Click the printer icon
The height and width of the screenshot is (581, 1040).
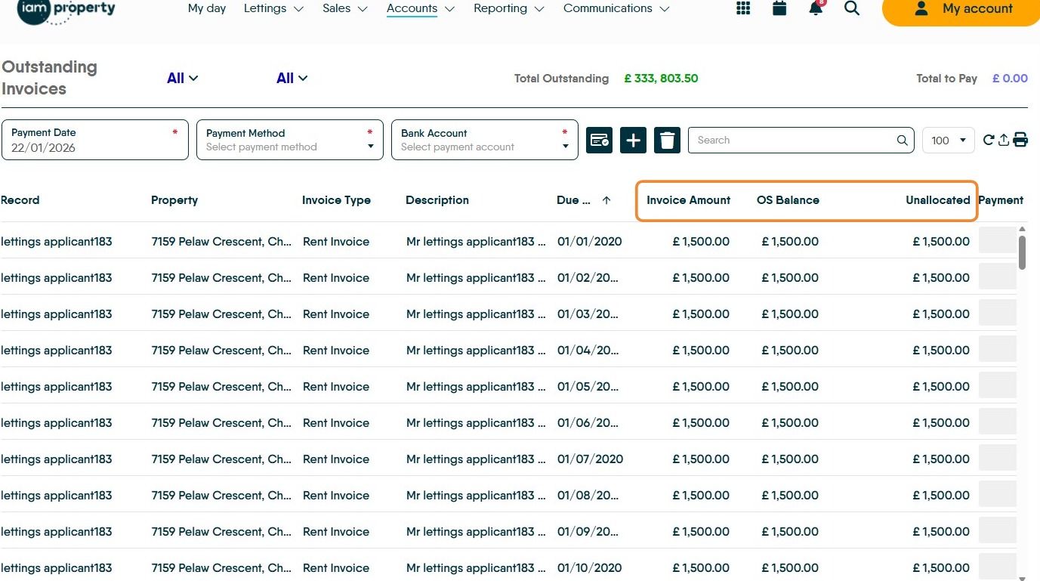click(x=1020, y=140)
